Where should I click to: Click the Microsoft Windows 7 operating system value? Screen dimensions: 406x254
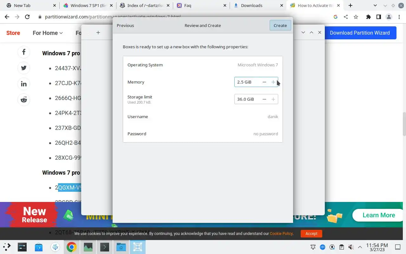(x=258, y=65)
